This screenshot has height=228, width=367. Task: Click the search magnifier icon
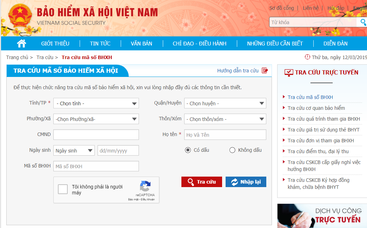[x=363, y=22]
